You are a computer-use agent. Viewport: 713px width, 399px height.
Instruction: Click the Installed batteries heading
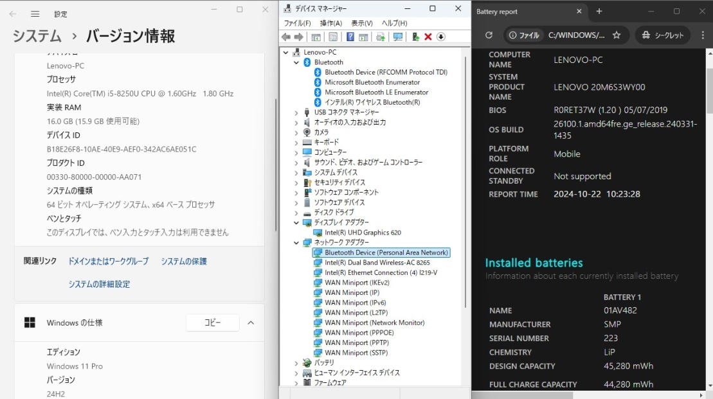[534, 263]
